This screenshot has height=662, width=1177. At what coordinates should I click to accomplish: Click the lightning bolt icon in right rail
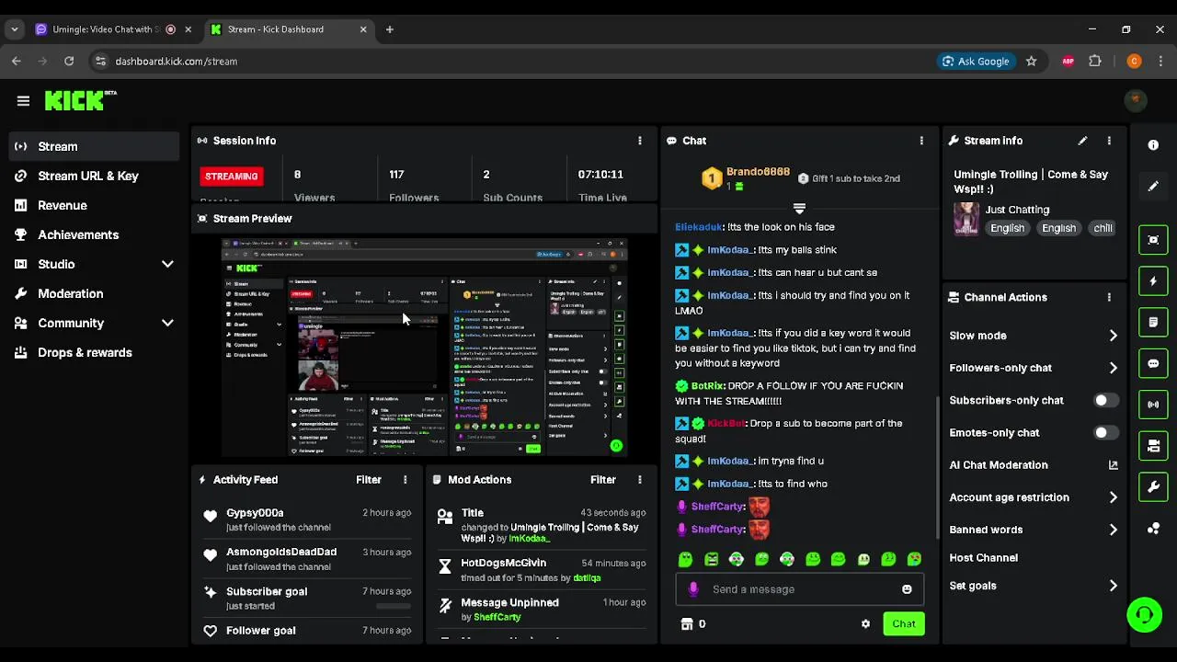1153,281
